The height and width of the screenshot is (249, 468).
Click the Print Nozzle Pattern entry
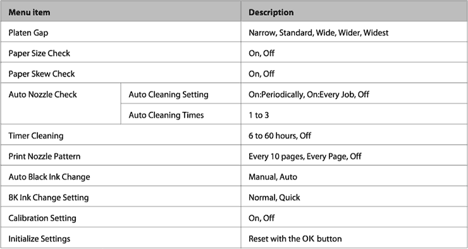pos(44,156)
